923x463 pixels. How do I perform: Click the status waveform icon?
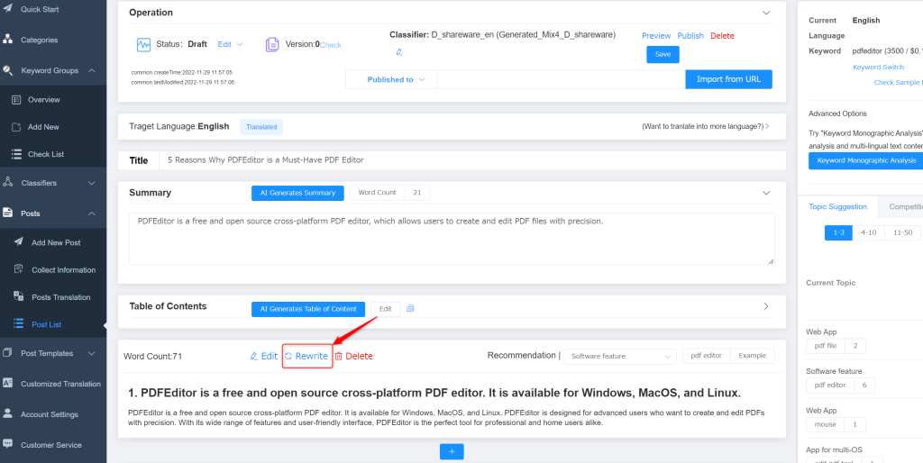click(x=143, y=45)
